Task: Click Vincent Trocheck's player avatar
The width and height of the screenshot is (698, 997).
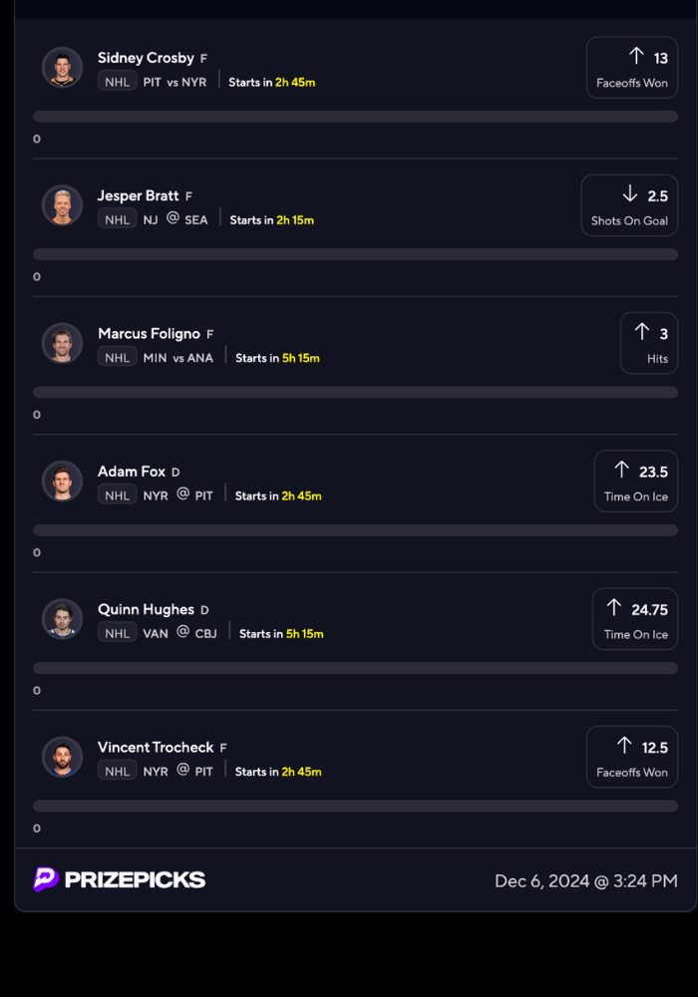Action: coord(62,757)
